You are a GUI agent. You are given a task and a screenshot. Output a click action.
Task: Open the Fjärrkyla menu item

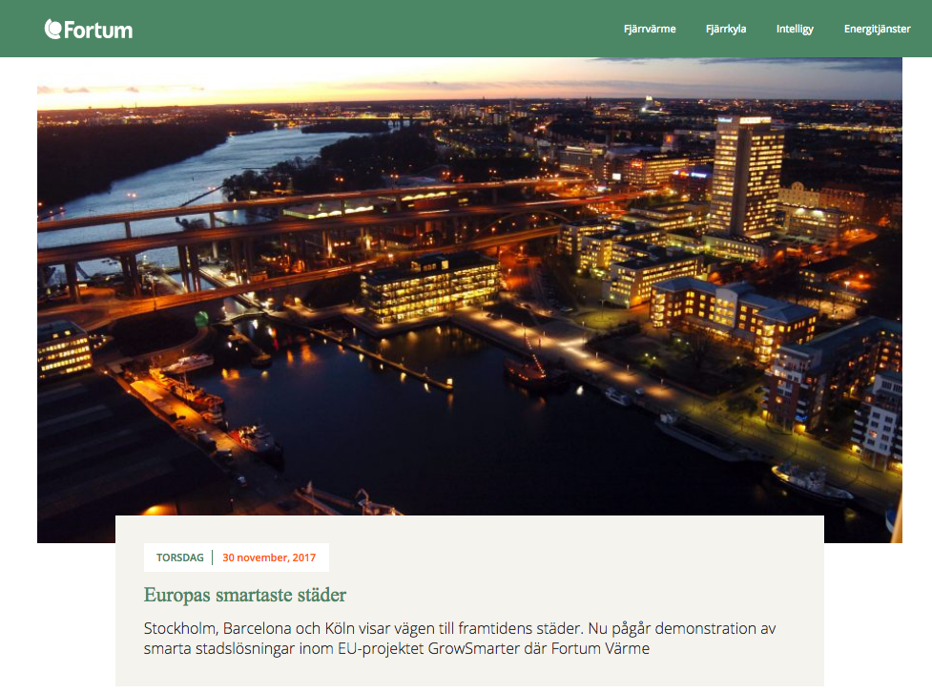click(x=726, y=29)
